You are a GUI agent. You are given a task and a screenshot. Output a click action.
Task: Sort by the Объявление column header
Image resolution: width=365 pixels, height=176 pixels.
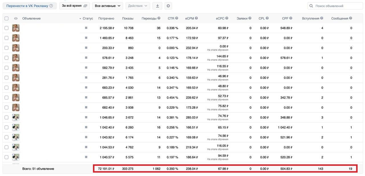[31, 18]
